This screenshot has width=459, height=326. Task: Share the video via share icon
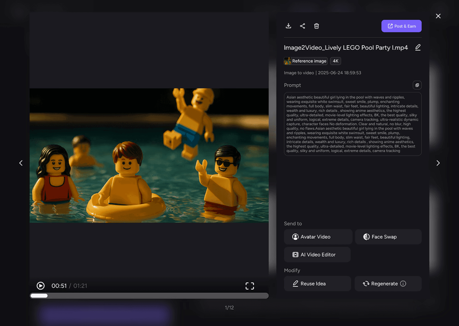click(302, 26)
